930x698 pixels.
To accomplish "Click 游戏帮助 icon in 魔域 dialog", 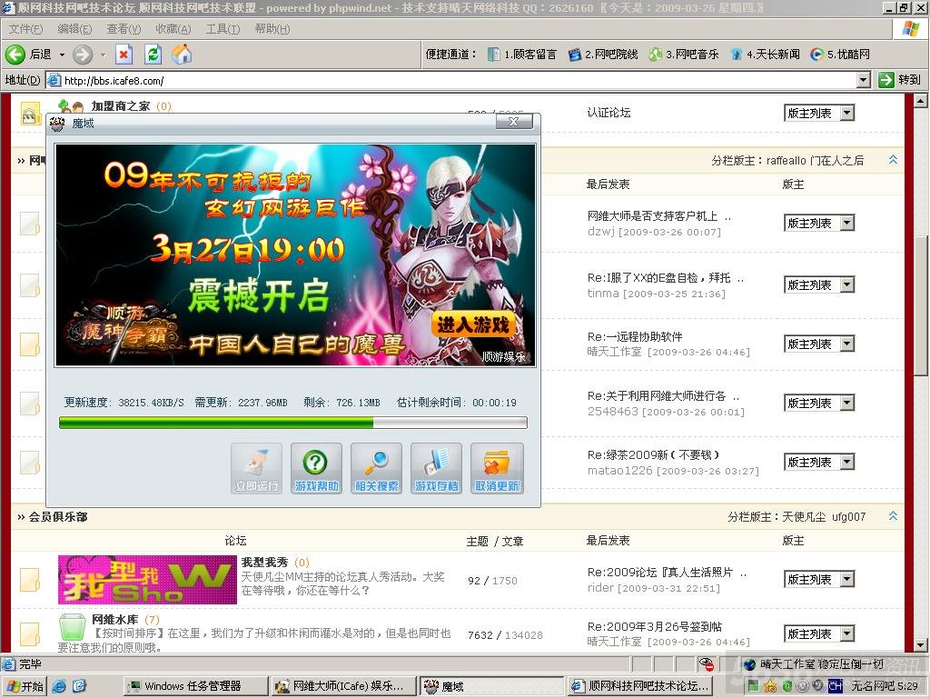I will pos(316,468).
